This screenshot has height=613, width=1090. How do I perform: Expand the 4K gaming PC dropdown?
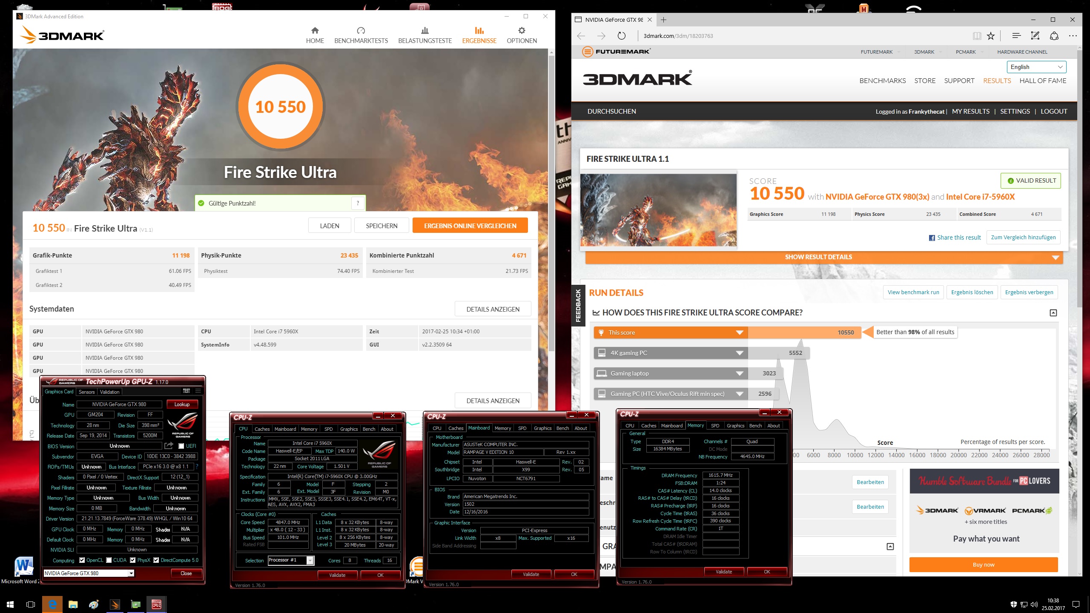click(x=740, y=353)
